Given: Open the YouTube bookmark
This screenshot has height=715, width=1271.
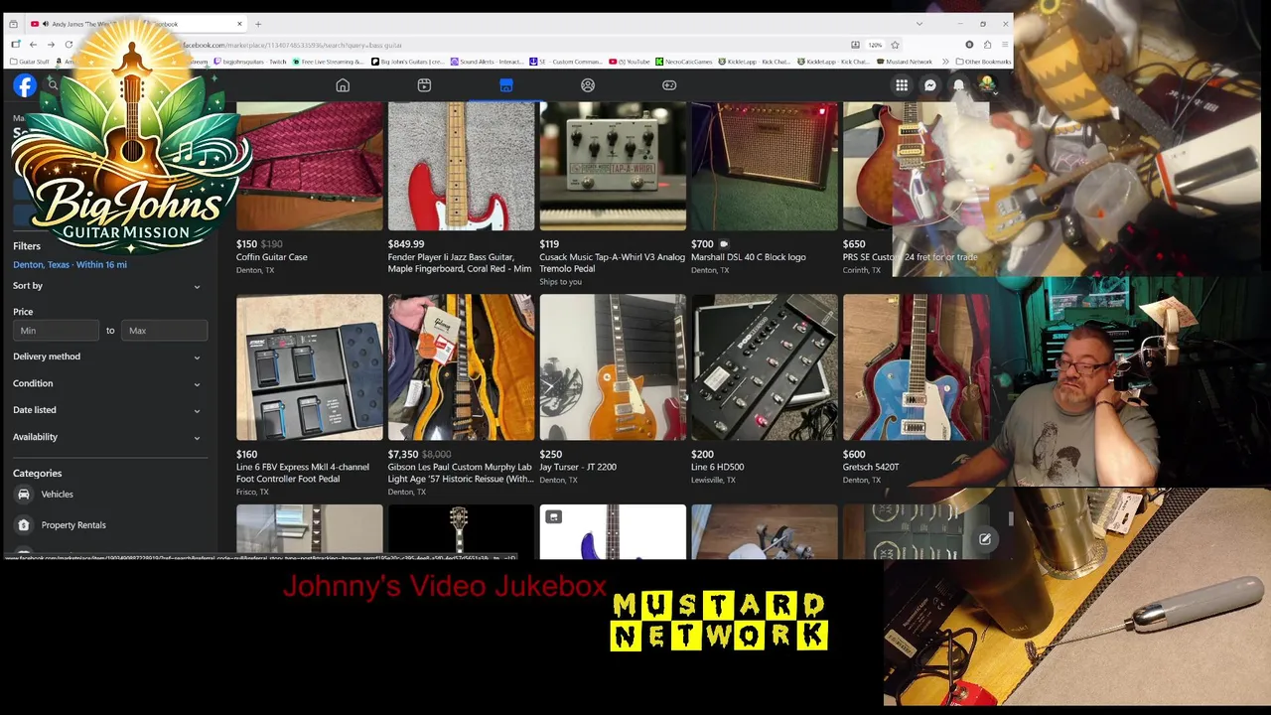Looking at the screenshot, I should coord(630,62).
